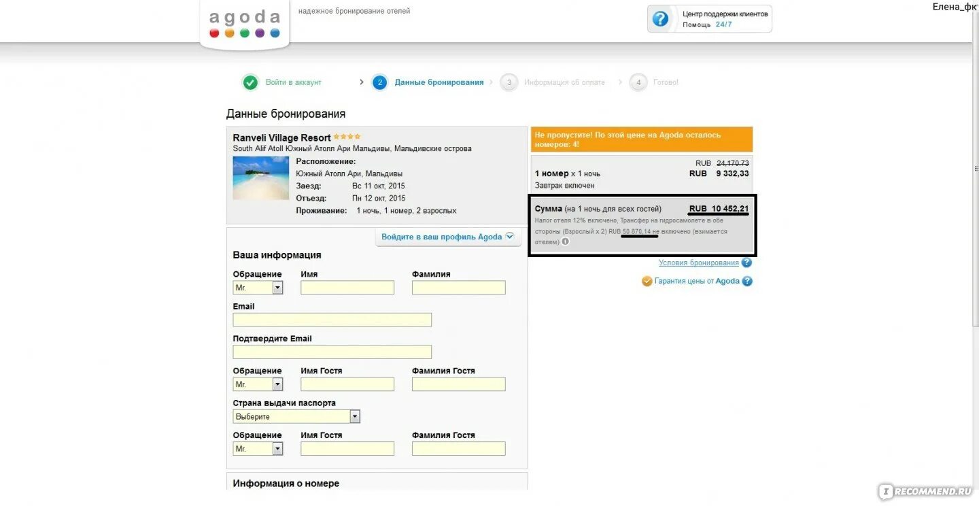This screenshot has width=979, height=506.
Task: Go to 'Войти в аккаунт' step
Action: click(x=294, y=82)
